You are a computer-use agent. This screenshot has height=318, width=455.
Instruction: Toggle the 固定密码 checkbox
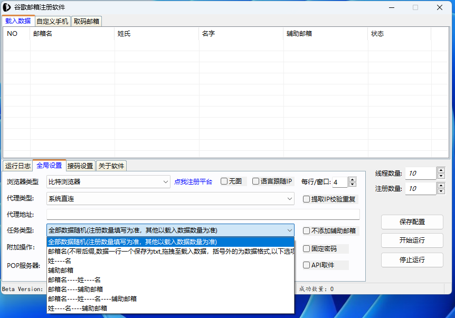click(307, 249)
